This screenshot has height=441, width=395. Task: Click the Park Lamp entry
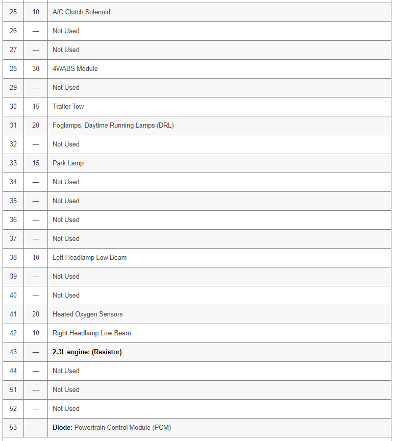[68, 163]
